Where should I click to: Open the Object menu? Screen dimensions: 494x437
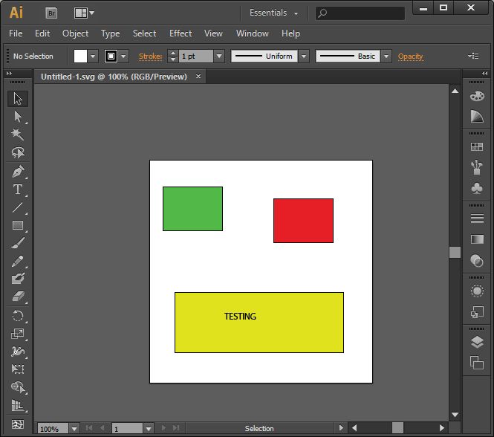[75, 33]
